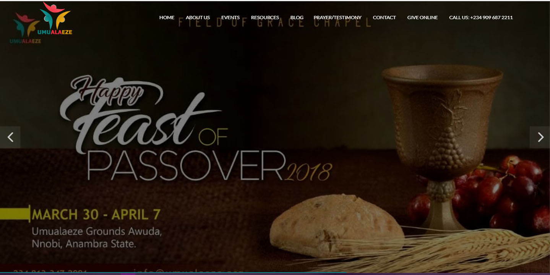Open the Prayer/Testimony menu item
Image resolution: width=550 pixels, height=275 pixels.
pos(337,18)
